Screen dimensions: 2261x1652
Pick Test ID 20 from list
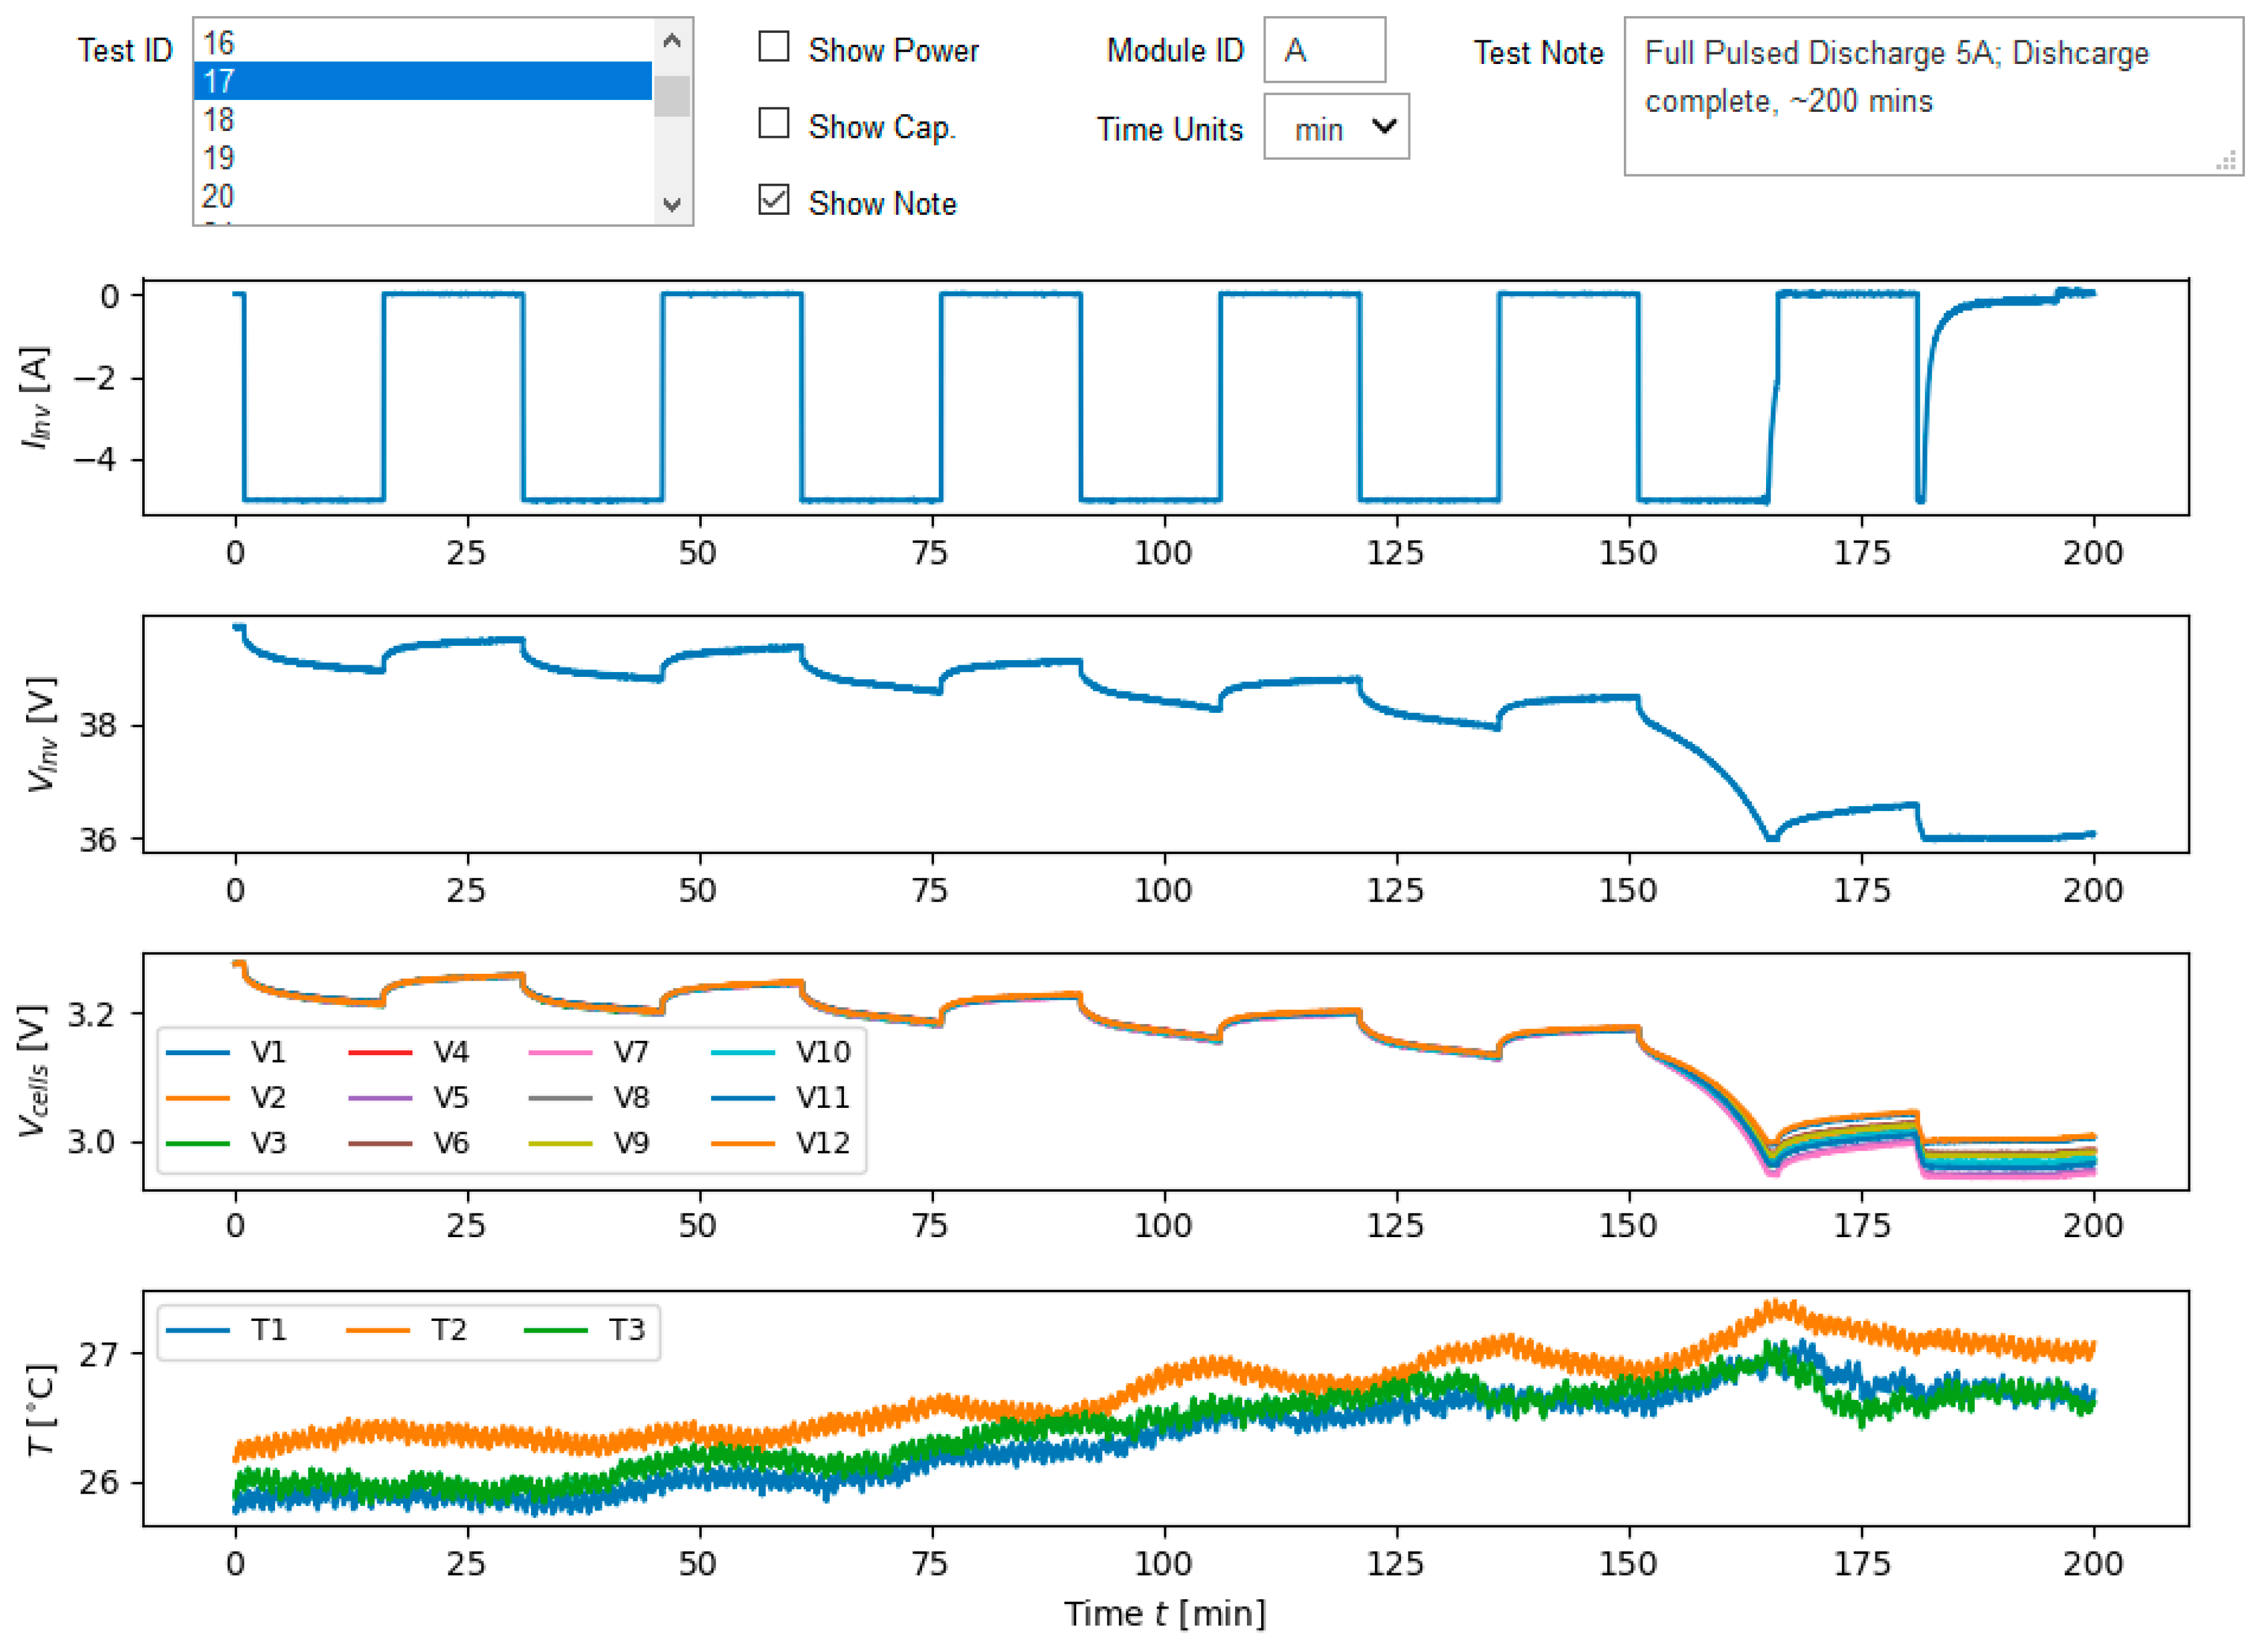coord(420,196)
